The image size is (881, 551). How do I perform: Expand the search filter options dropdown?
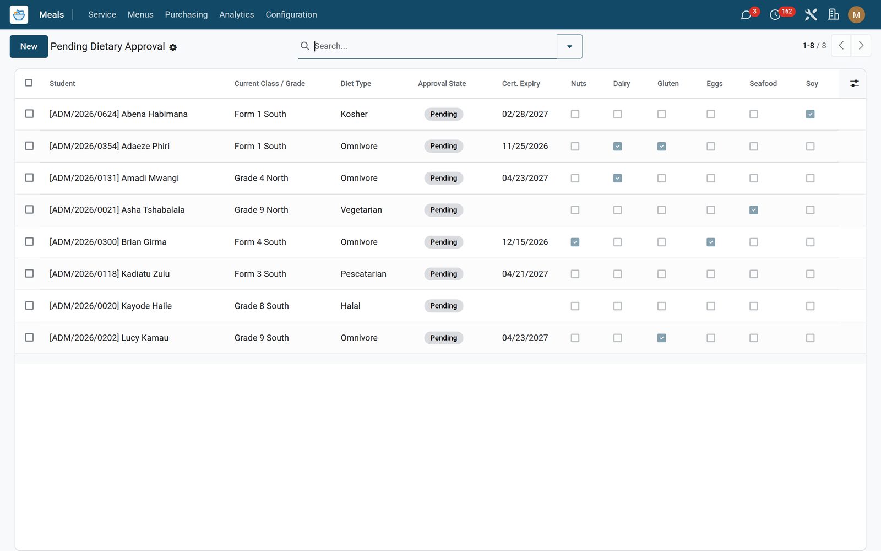tap(569, 46)
